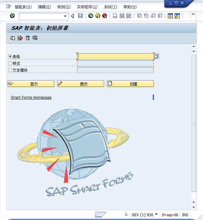Click the 文本模块 name input field
Viewport: 203px width, 220px height.
115,70
